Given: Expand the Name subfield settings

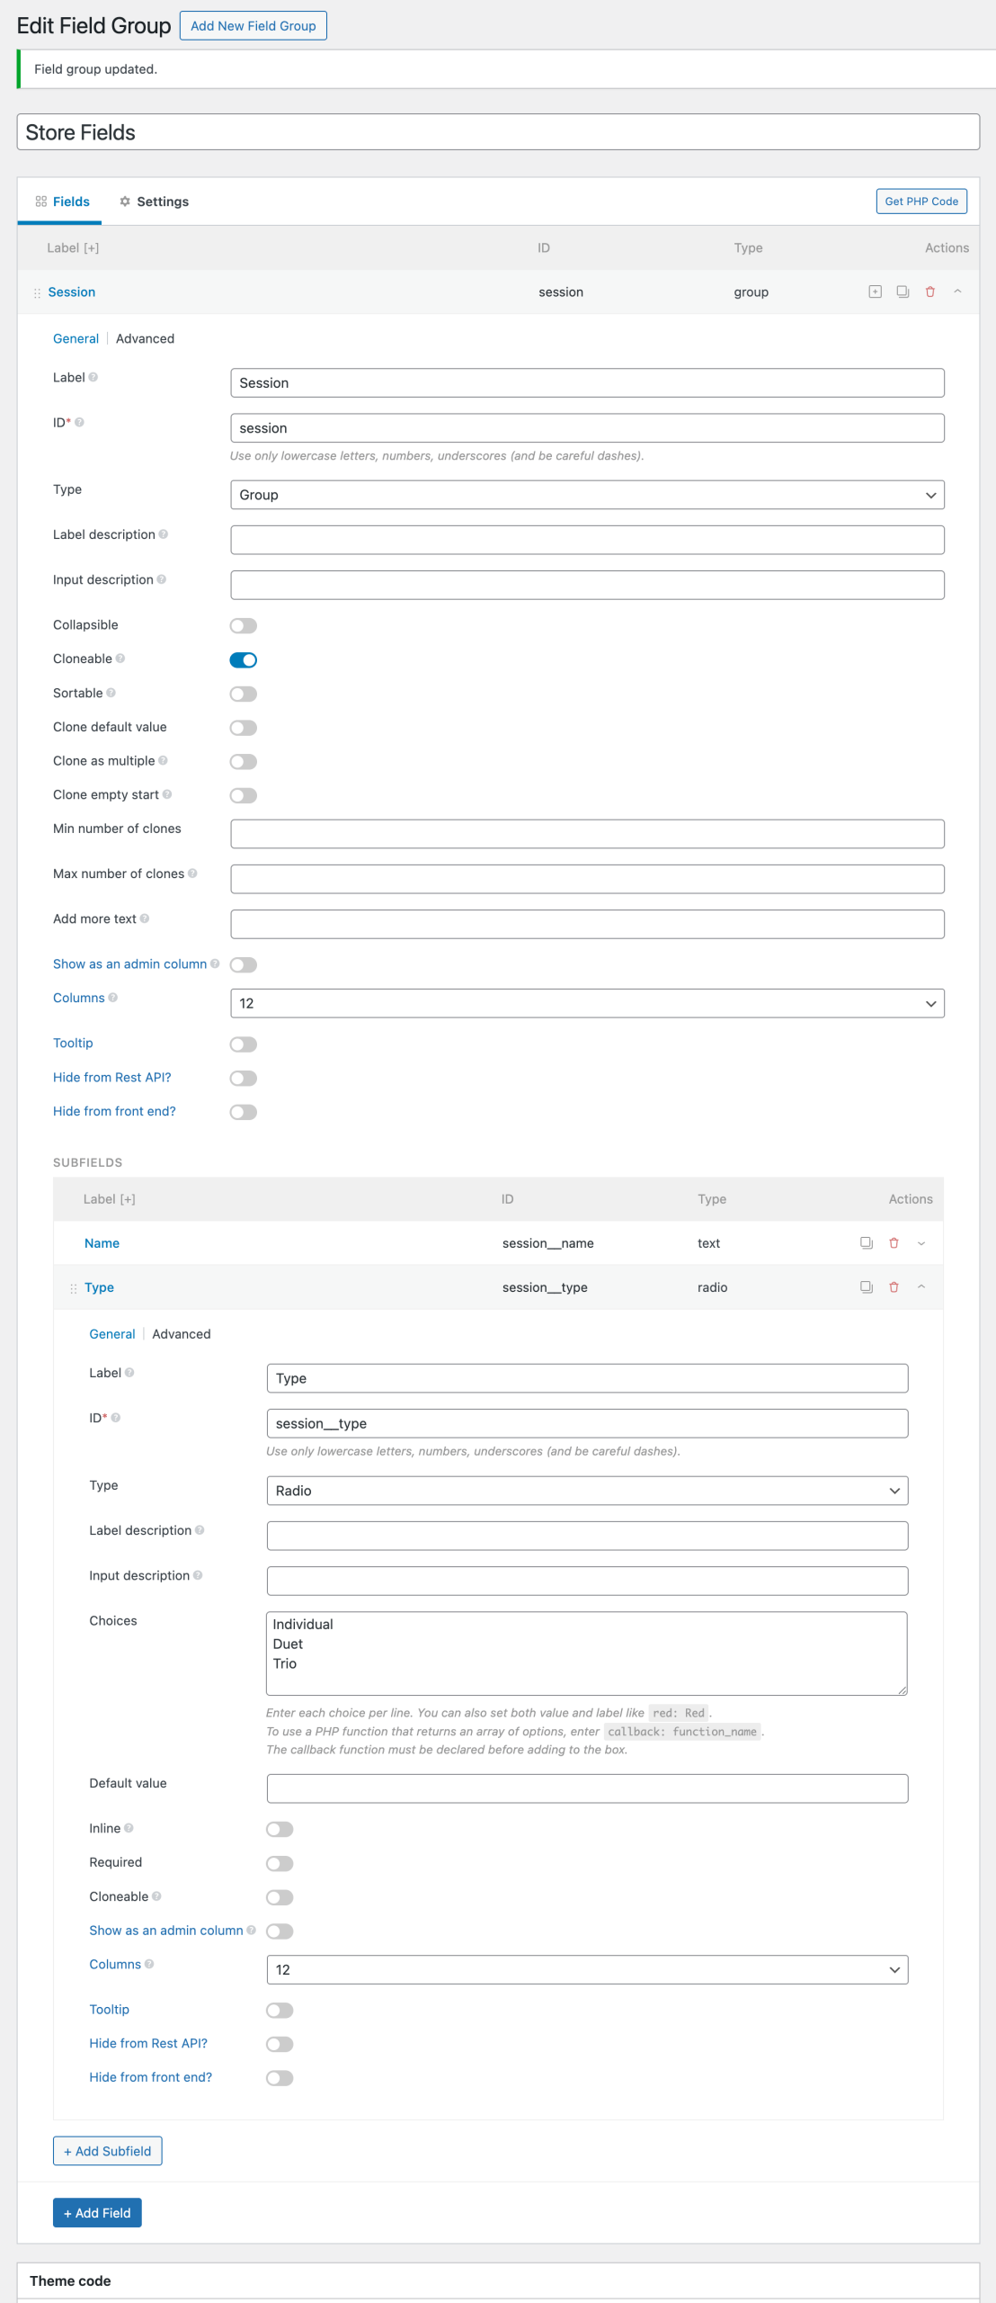Looking at the screenshot, I should point(921,1243).
